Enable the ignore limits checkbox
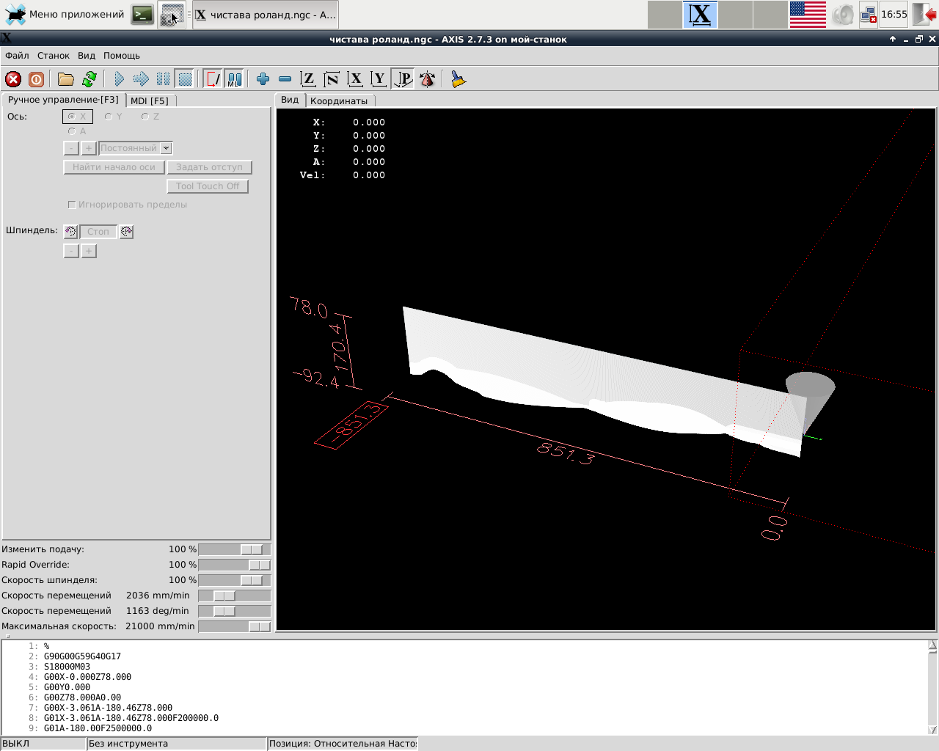 coord(72,205)
